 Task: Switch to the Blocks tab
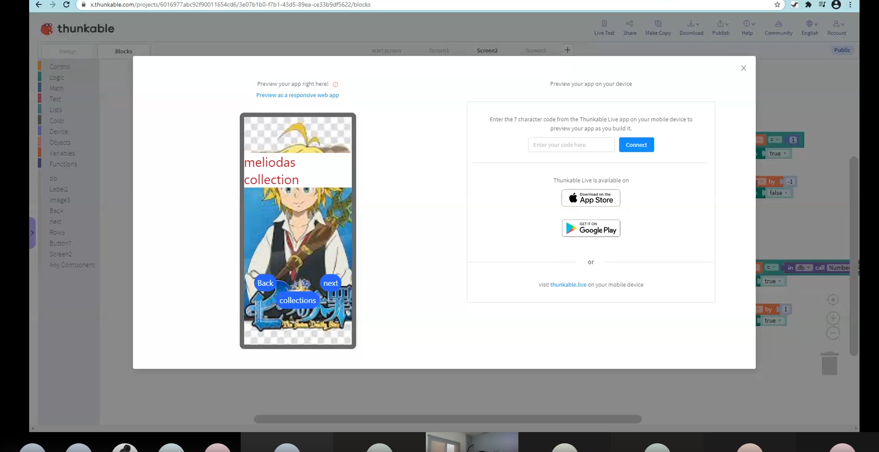click(x=124, y=51)
